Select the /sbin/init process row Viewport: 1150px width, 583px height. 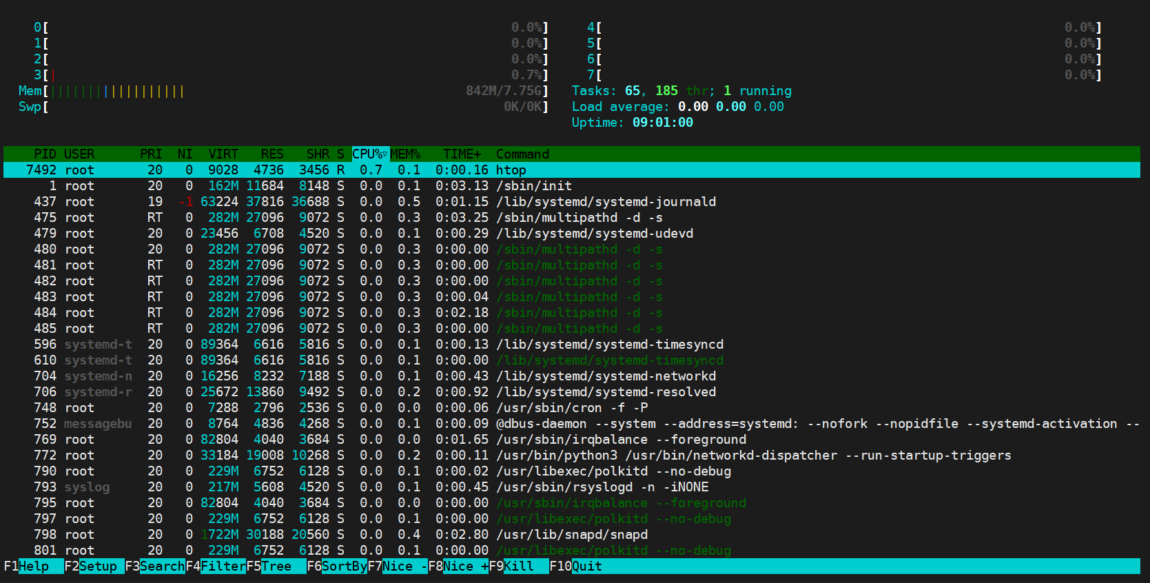click(572, 186)
